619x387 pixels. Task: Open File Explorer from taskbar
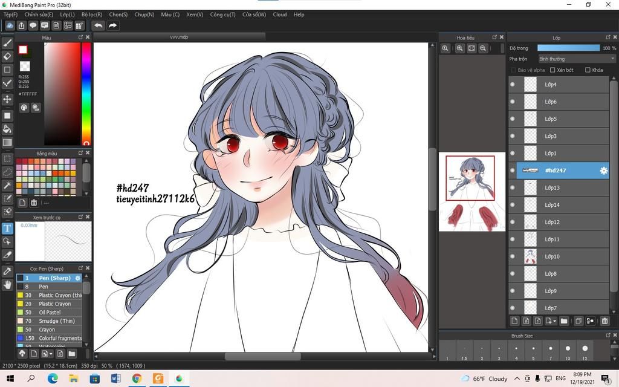pyautogui.click(x=73, y=379)
